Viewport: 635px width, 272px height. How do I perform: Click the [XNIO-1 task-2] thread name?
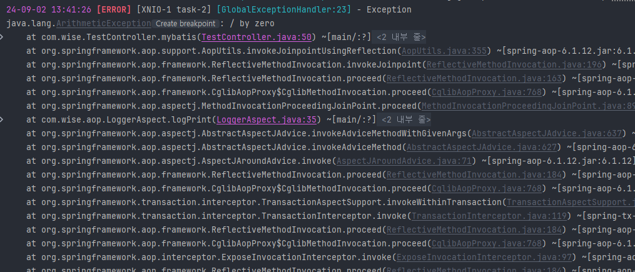174,10
